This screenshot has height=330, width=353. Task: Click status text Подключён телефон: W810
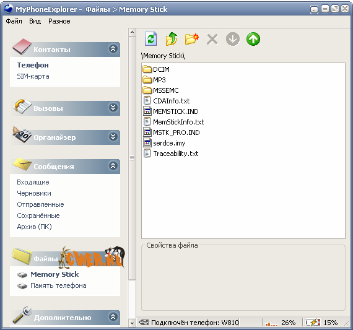(195, 323)
